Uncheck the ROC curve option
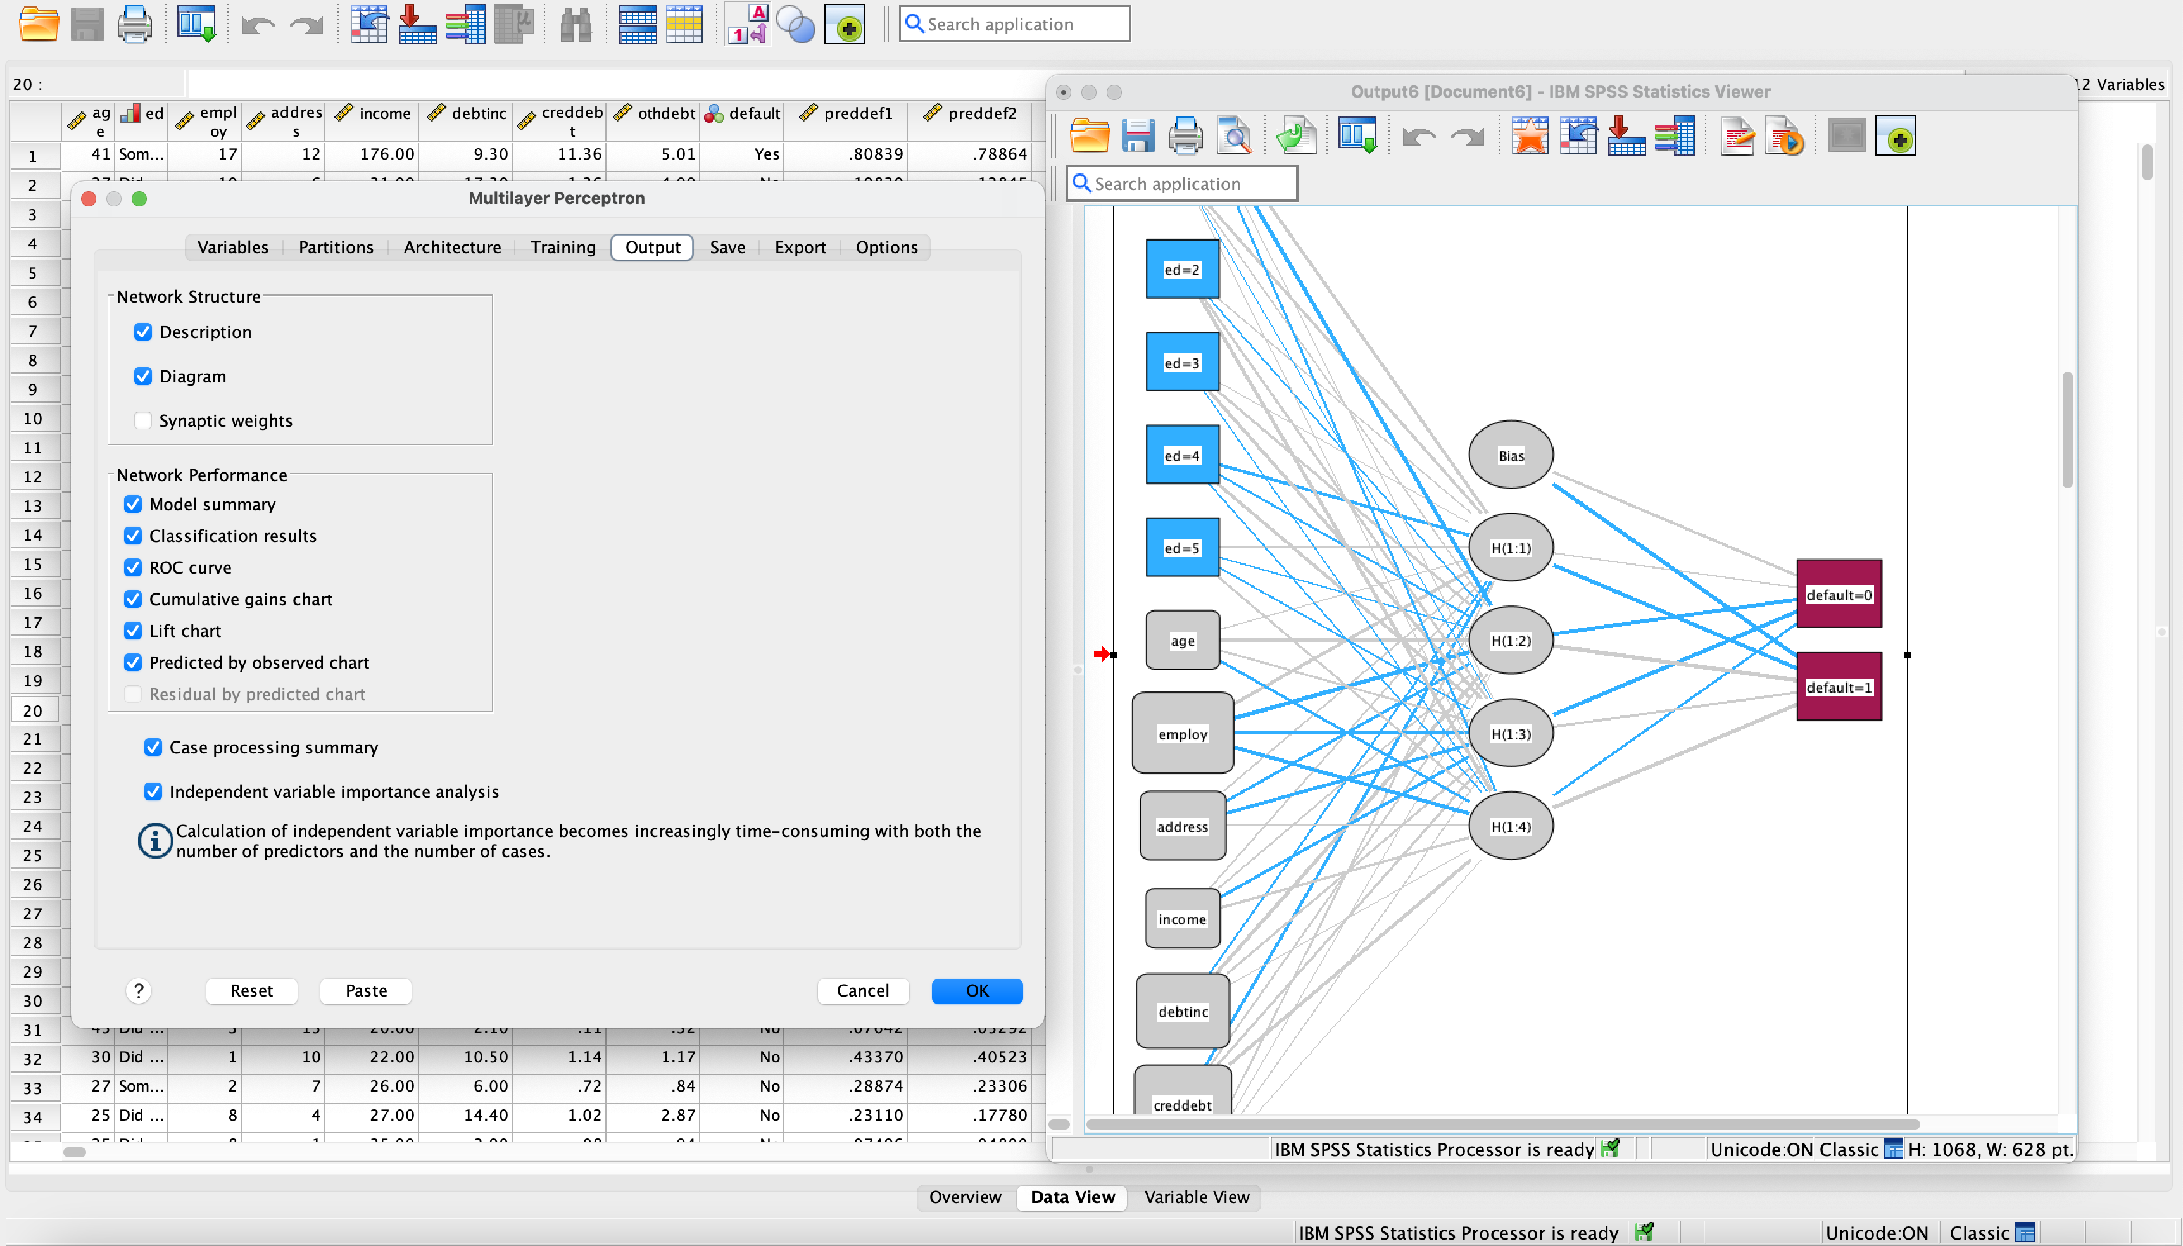This screenshot has width=2183, height=1246. coord(133,567)
